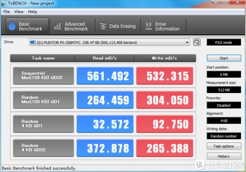246x172 pixels.
Task: Click the FILE mode button
Action: [x=224, y=42]
